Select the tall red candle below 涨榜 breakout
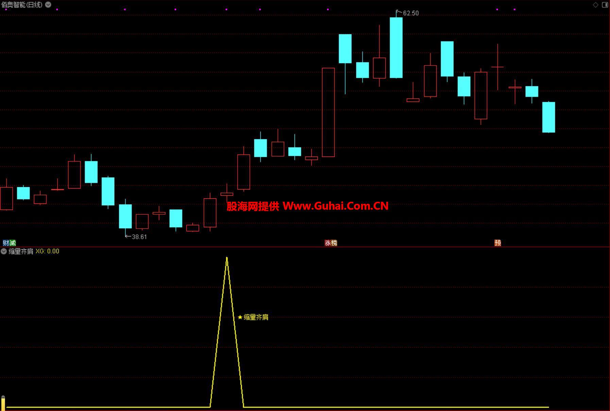The width and height of the screenshot is (610, 411). click(x=328, y=112)
